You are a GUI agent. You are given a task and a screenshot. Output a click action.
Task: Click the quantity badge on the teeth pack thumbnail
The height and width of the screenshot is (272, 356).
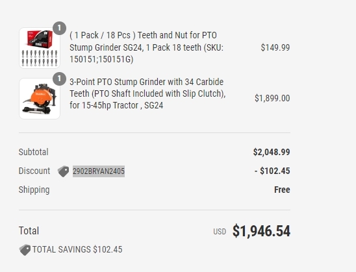(59, 28)
